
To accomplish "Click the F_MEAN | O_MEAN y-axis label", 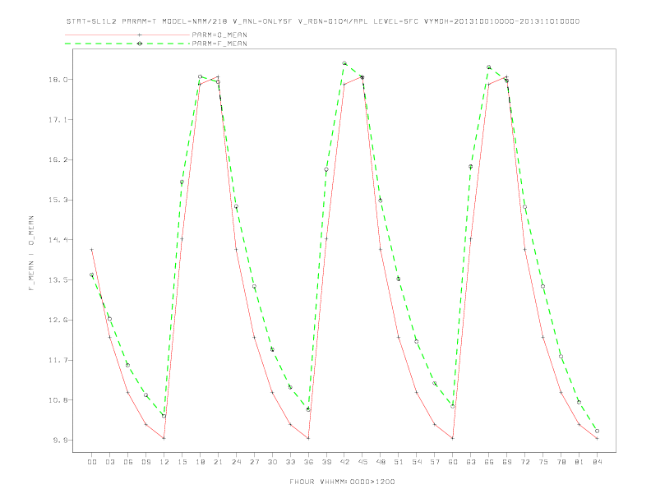I will coord(31,253).
